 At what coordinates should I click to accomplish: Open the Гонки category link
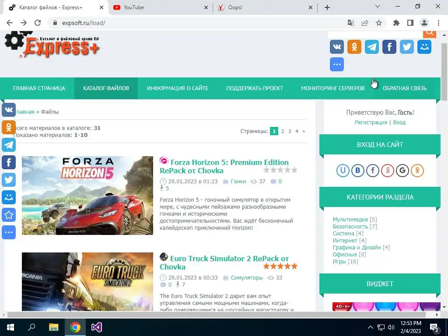click(238, 182)
